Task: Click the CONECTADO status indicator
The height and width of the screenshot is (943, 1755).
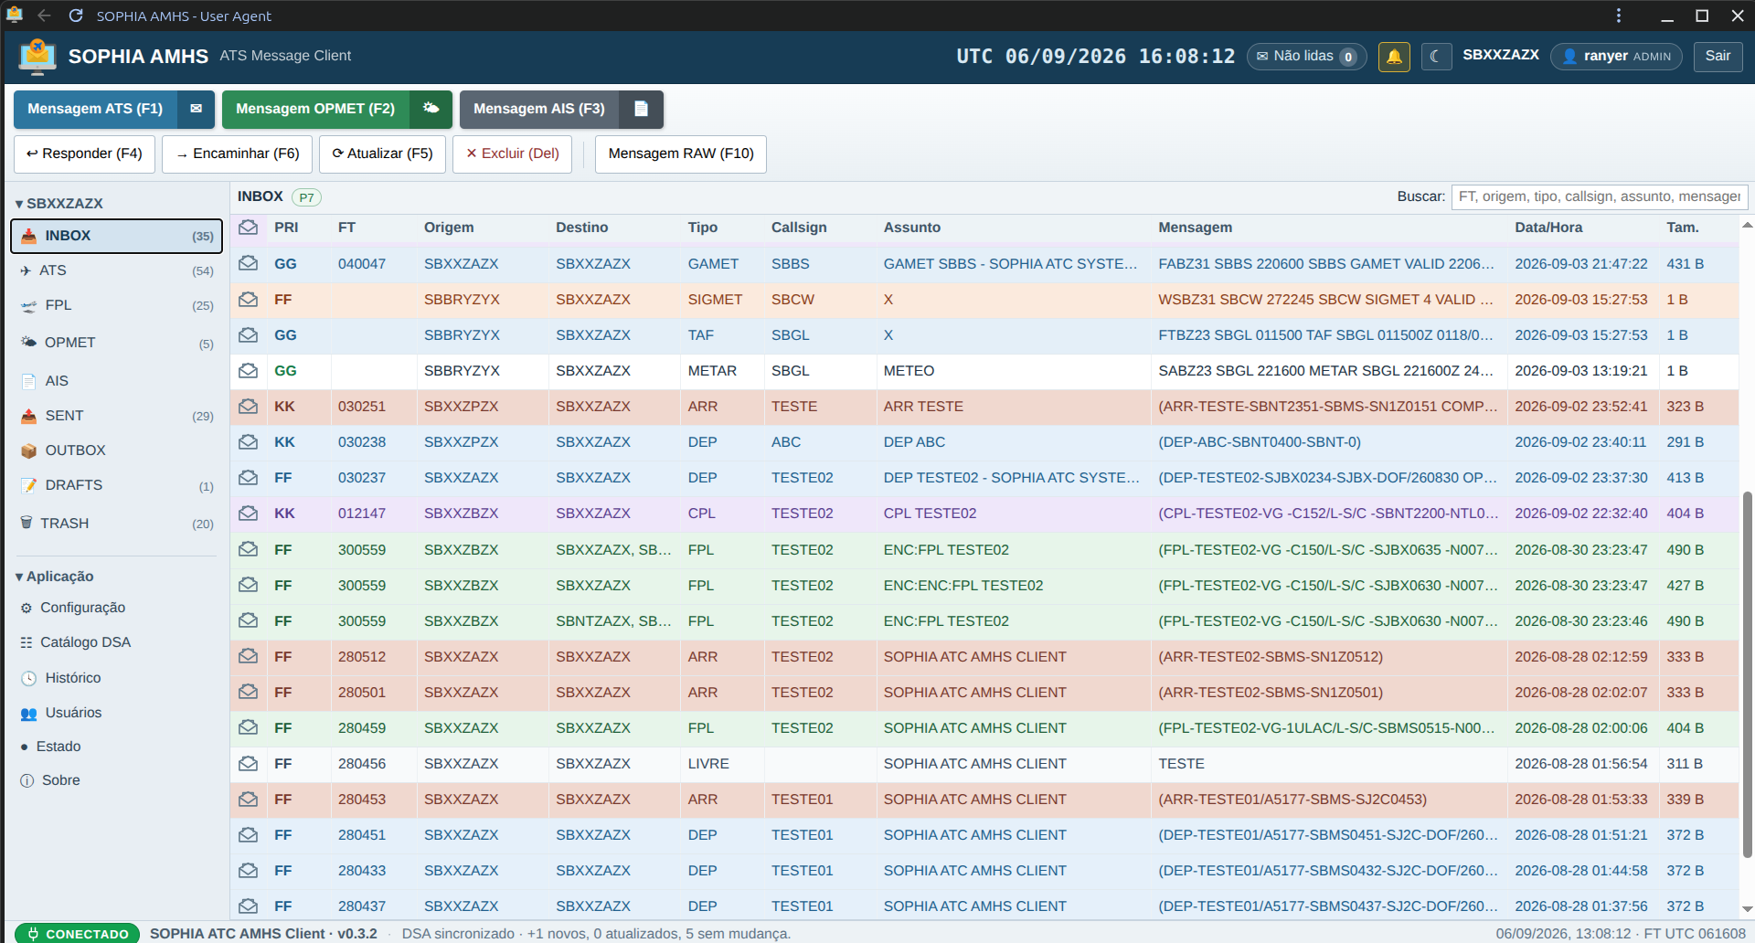Action: coord(78,933)
